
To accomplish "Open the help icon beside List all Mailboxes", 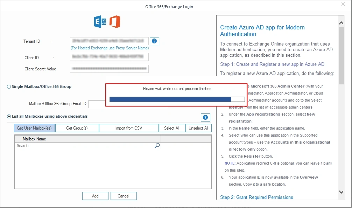I will [205, 117].
